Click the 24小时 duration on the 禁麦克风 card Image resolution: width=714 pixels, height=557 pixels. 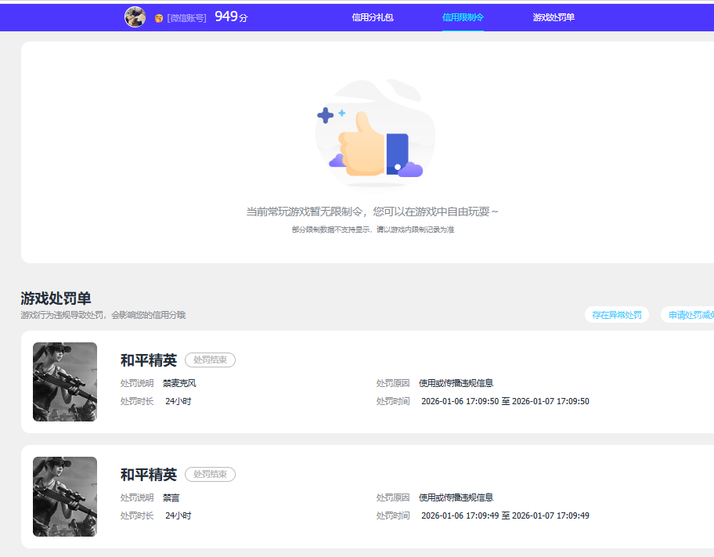178,402
